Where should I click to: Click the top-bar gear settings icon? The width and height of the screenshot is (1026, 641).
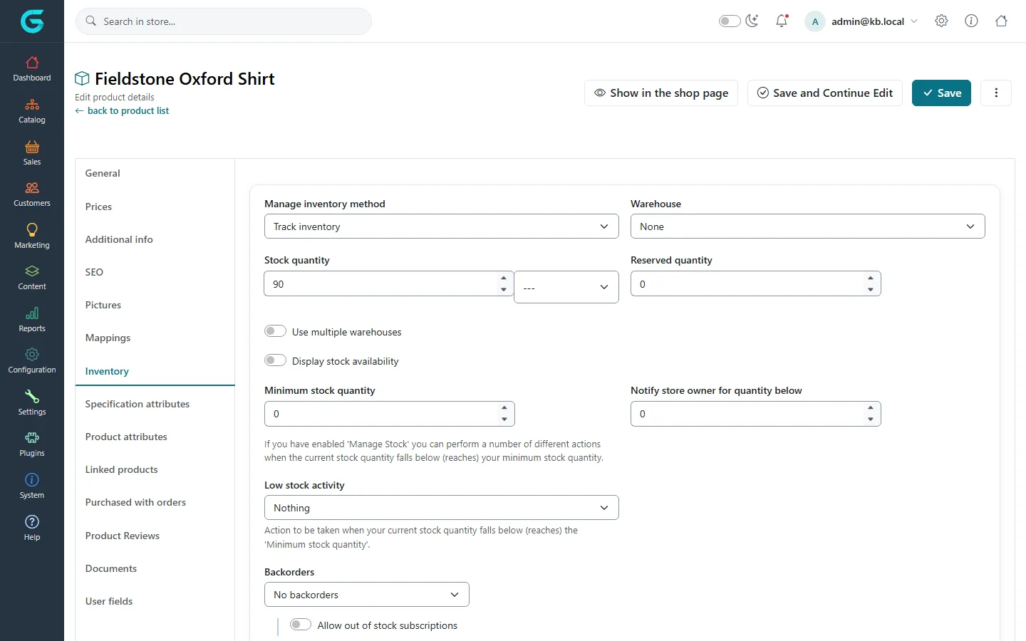point(941,21)
